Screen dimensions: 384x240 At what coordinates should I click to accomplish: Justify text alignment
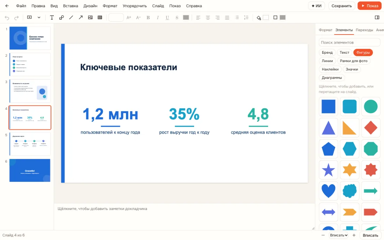pyautogui.click(x=227, y=17)
